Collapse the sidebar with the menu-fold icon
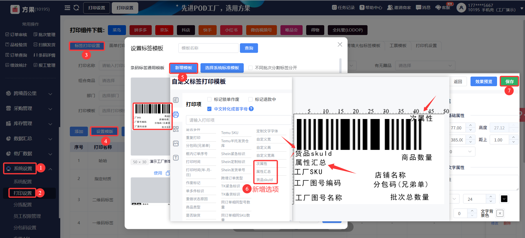 [x=67, y=8]
